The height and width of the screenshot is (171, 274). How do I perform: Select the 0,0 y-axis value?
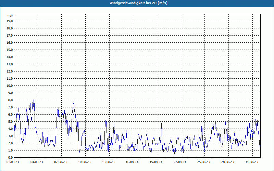pos(10,157)
